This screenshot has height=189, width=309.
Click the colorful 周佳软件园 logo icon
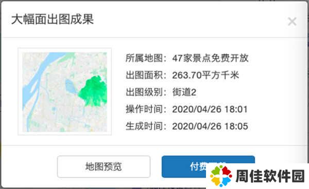pos(221,176)
